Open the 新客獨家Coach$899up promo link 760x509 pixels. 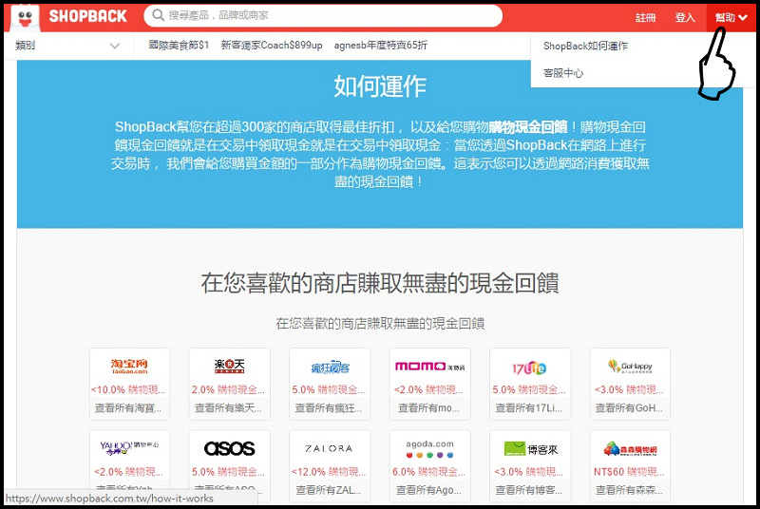[x=272, y=45]
